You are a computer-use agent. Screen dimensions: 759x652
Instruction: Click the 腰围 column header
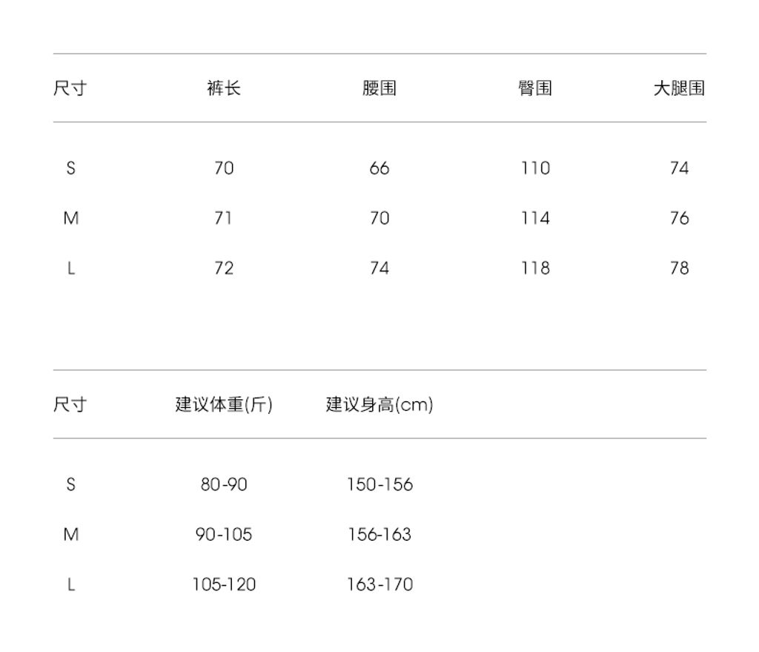click(x=379, y=88)
